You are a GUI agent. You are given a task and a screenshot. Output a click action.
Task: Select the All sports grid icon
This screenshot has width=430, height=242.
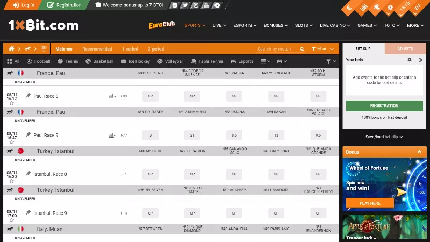tap(13, 61)
